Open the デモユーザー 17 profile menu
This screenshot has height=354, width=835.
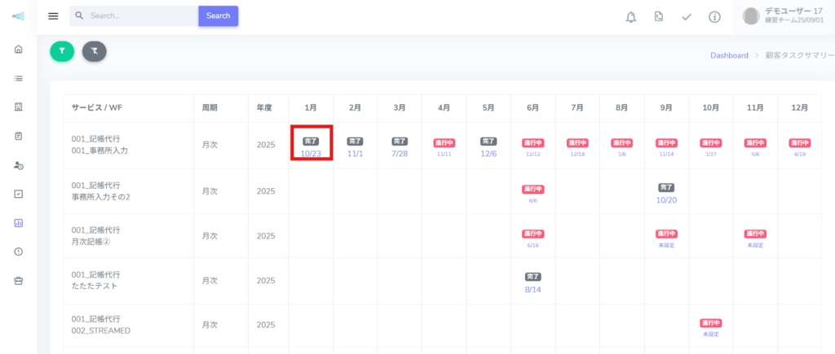787,16
